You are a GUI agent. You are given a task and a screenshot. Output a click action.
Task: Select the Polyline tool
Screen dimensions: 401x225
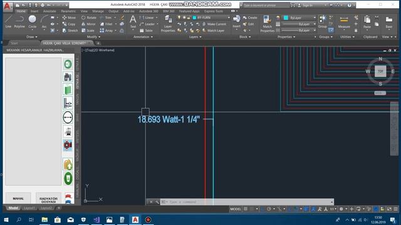tap(19, 21)
